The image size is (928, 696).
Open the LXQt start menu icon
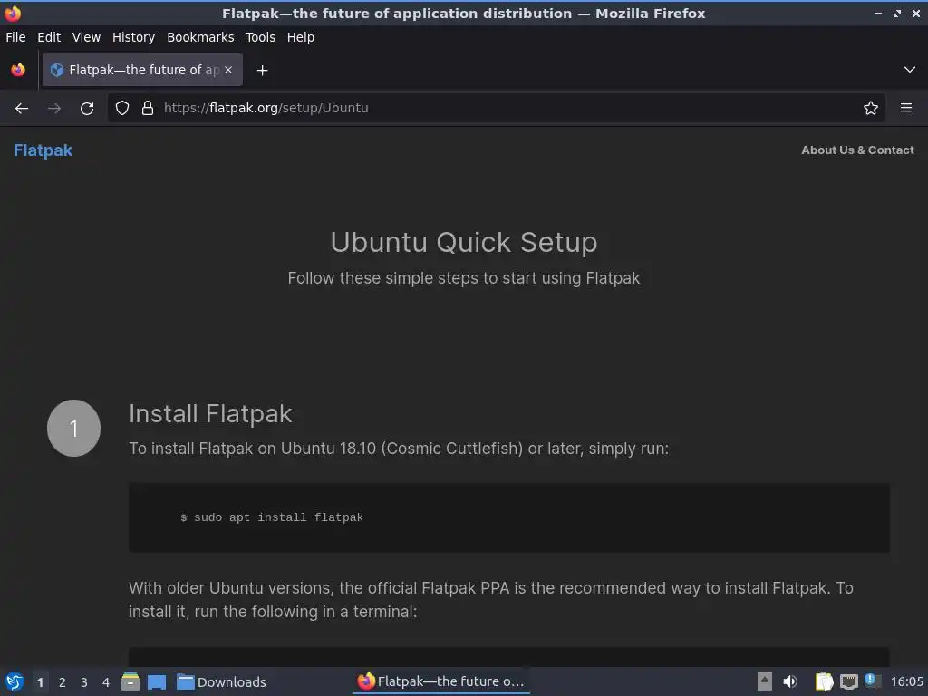(14, 681)
